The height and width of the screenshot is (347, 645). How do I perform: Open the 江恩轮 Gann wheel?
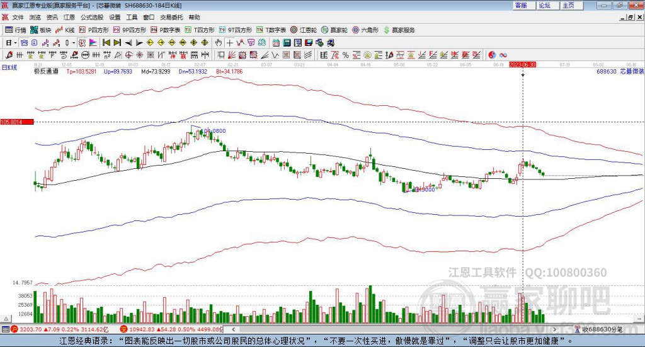pos(304,30)
